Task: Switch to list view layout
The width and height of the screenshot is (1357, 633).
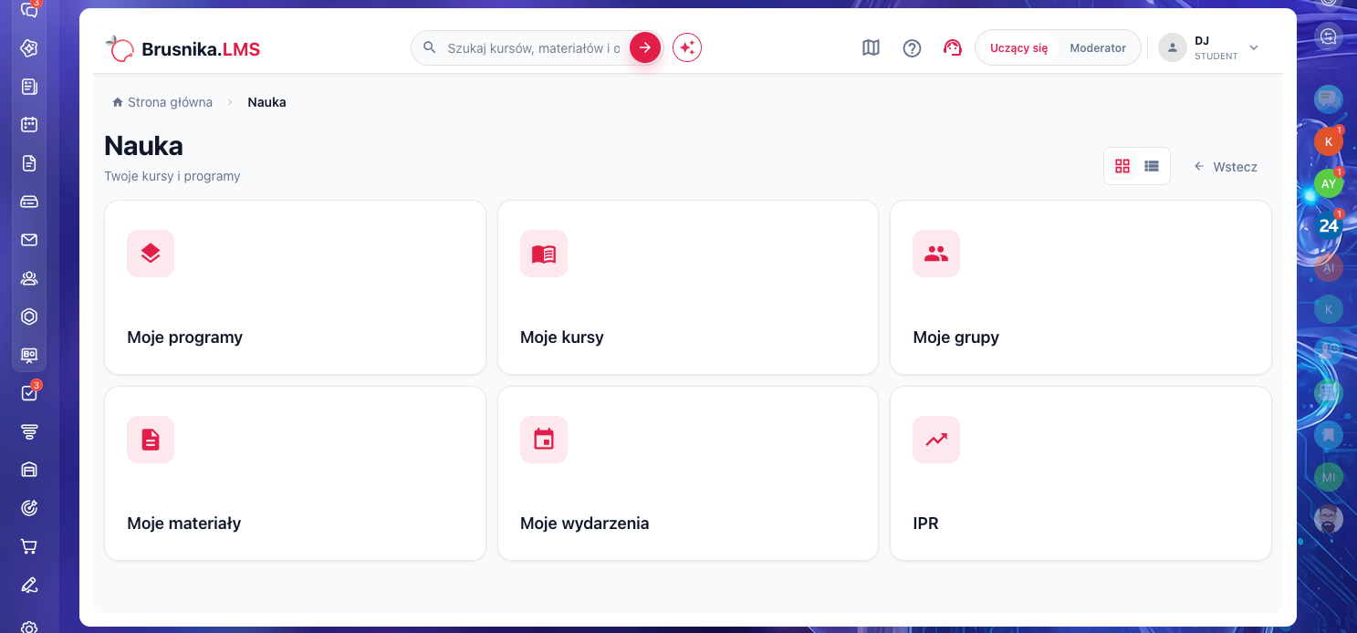Action: pyautogui.click(x=1152, y=166)
